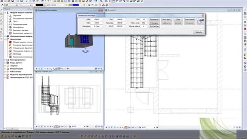Expand the Frilo Статика tree node

point(5,71)
